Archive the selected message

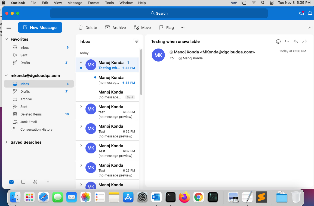(x=115, y=27)
